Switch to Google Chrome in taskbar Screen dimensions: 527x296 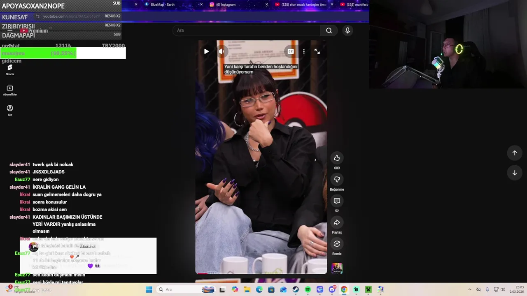pos(344,289)
